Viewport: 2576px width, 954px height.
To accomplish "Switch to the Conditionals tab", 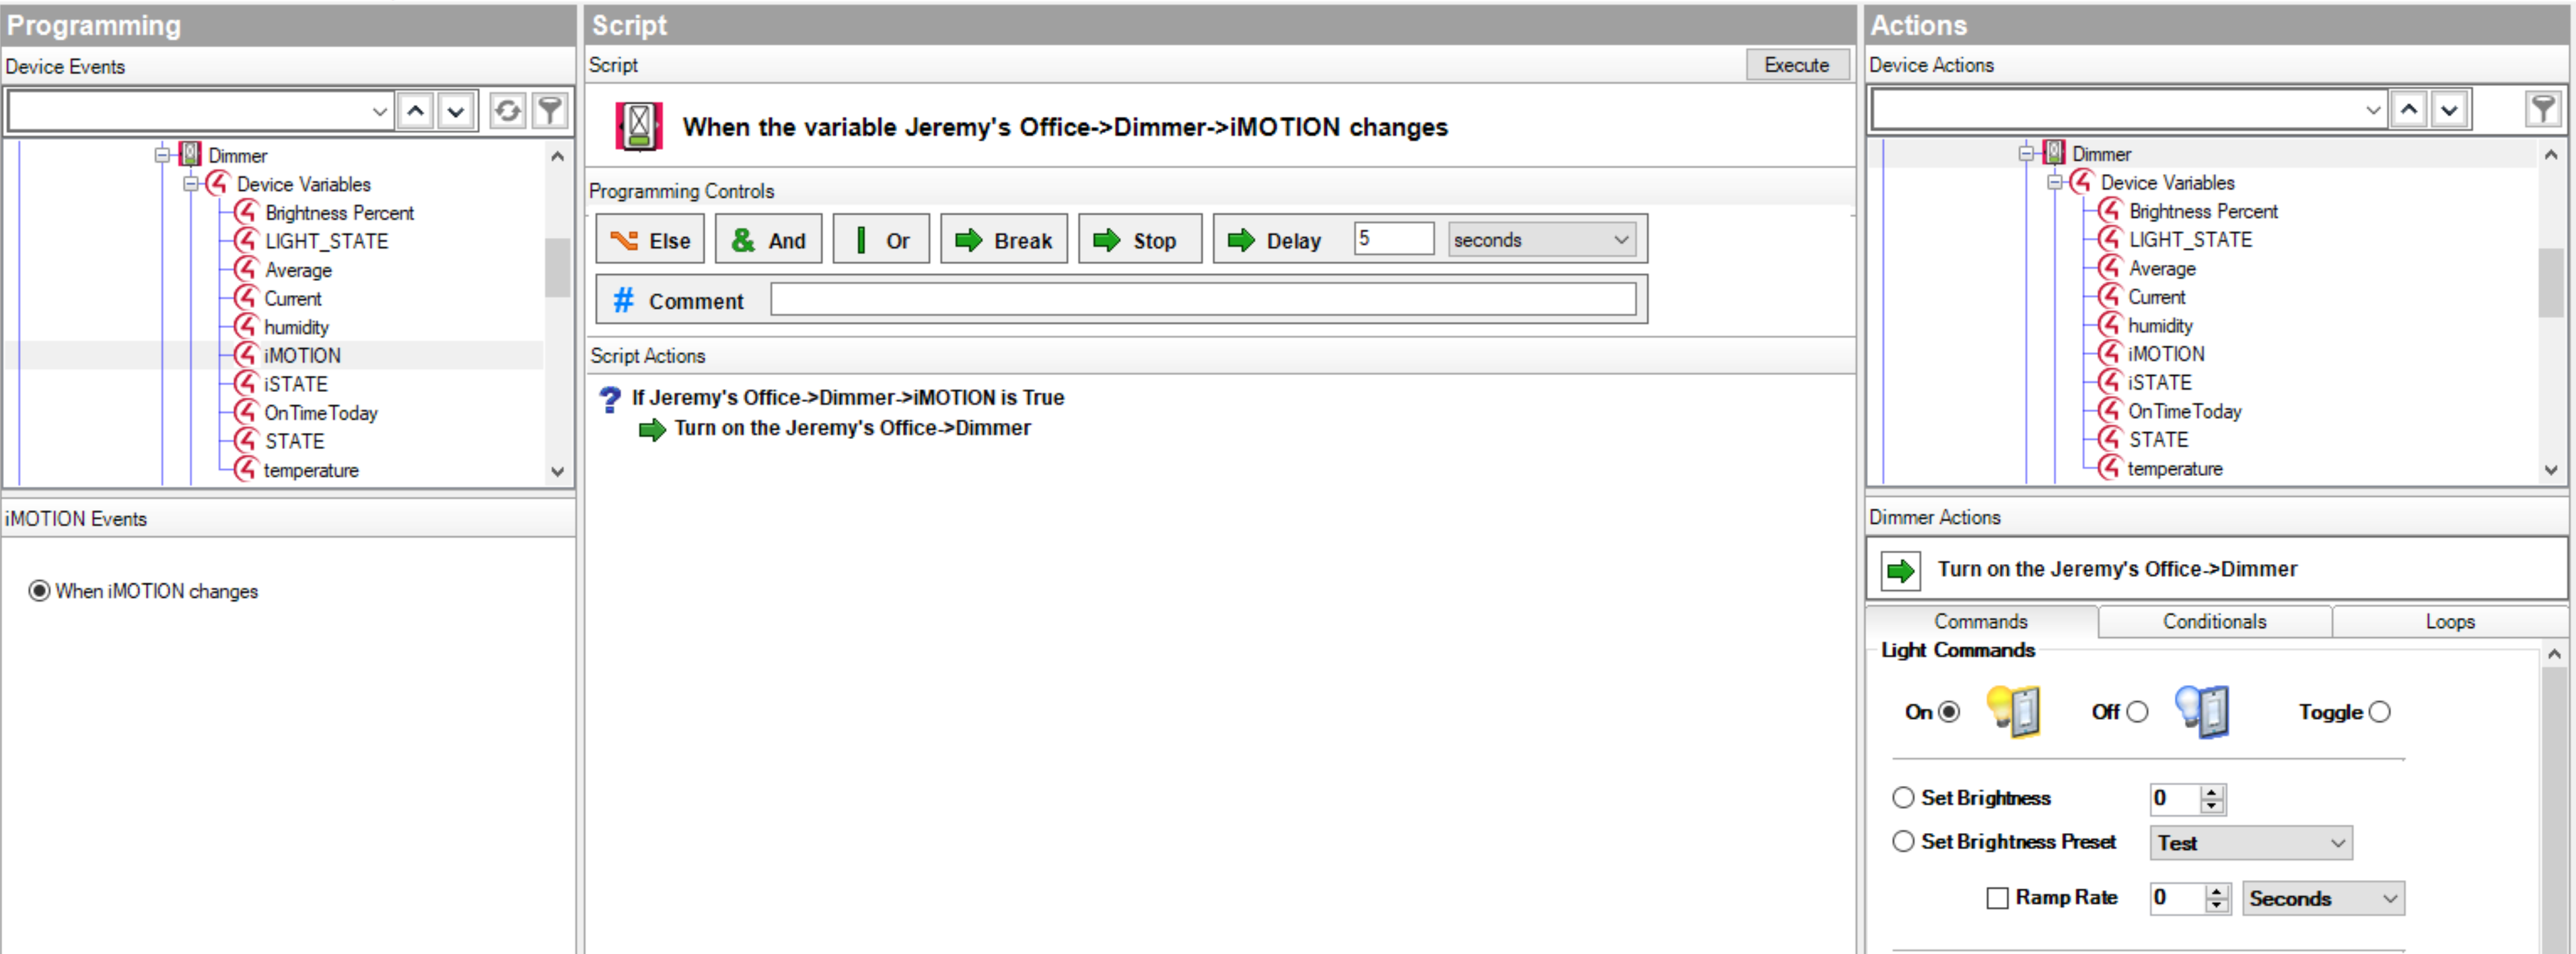I will pos(2214,623).
